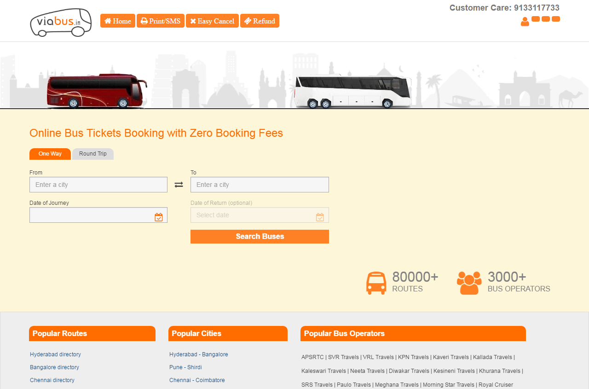The width and height of the screenshot is (589, 389).
Task: Click the Online Bus Tickets Booking heading
Action: click(156, 134)
